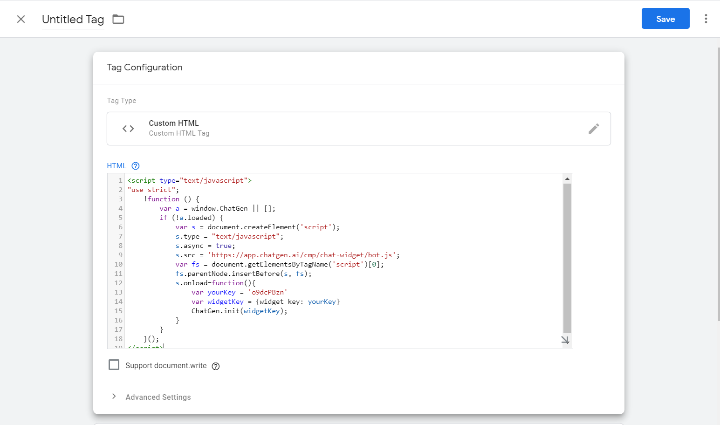Click the editor scrollbar up arrow
Image resolution: width=720 pixels, height=425 pixels.
567,179
